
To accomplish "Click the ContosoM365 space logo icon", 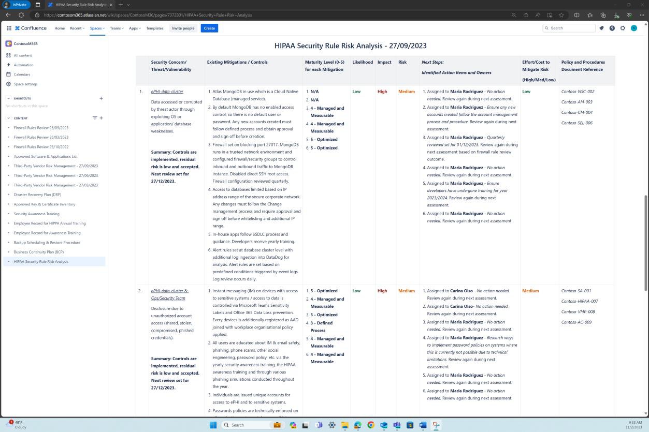I will click(8, 44).
